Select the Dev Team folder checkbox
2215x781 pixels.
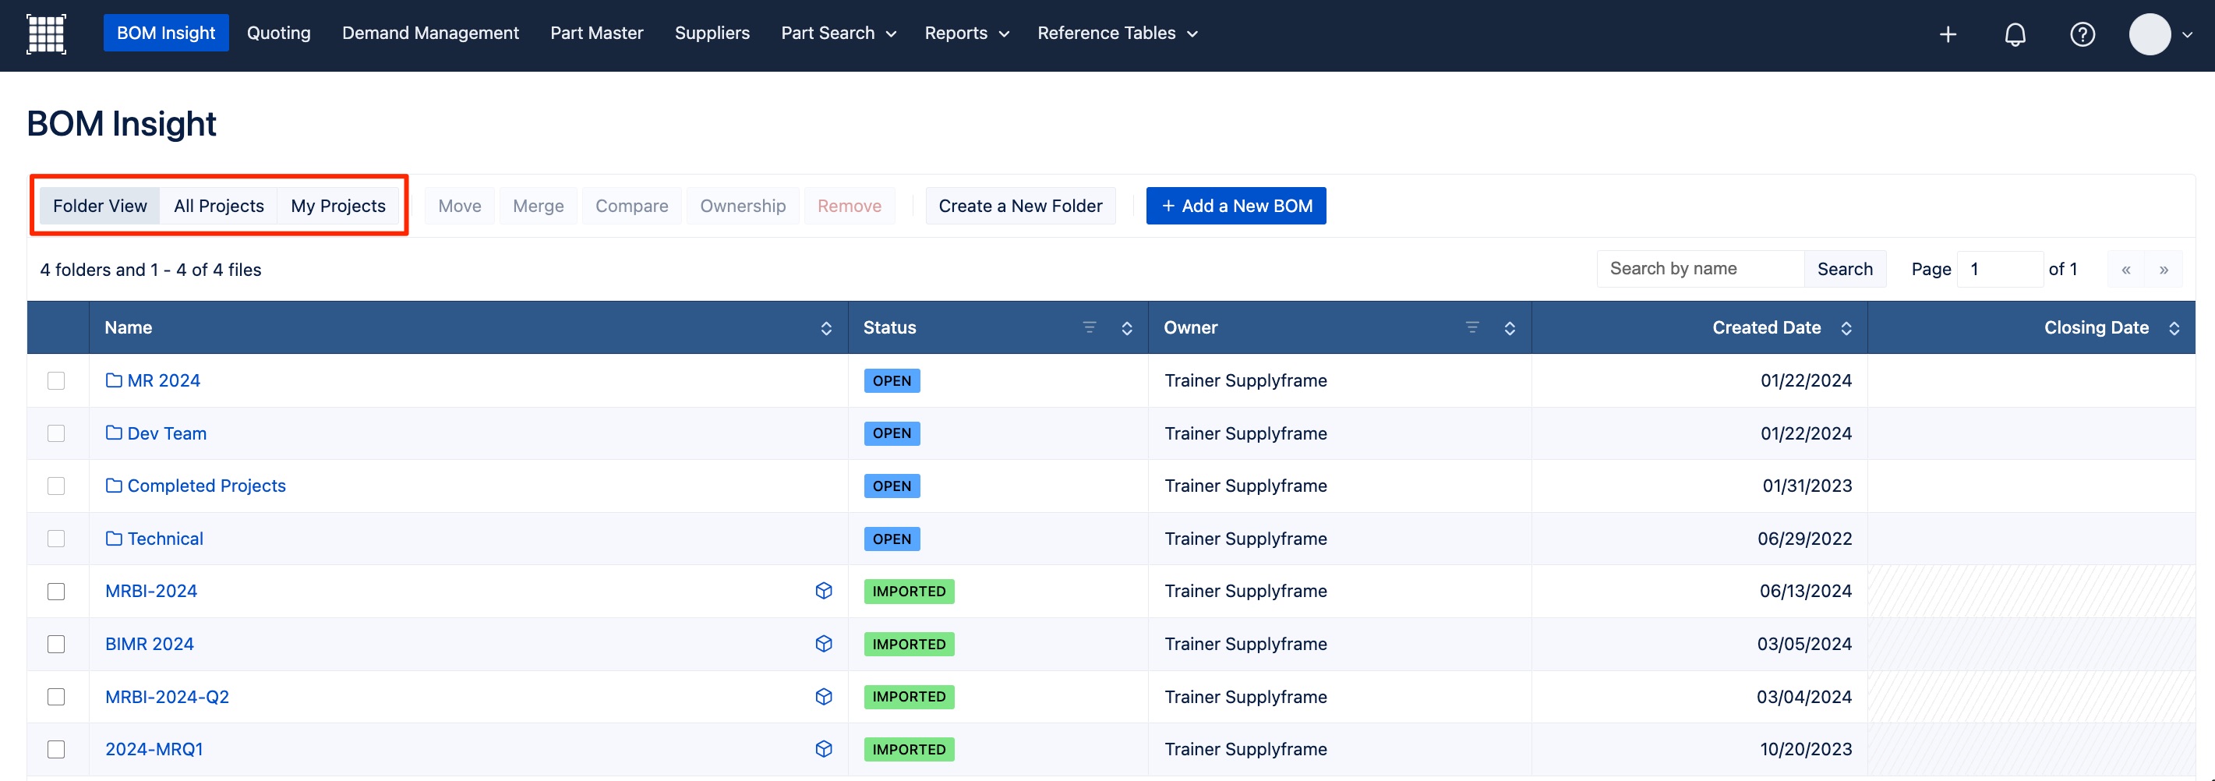[x=56, y=433]
